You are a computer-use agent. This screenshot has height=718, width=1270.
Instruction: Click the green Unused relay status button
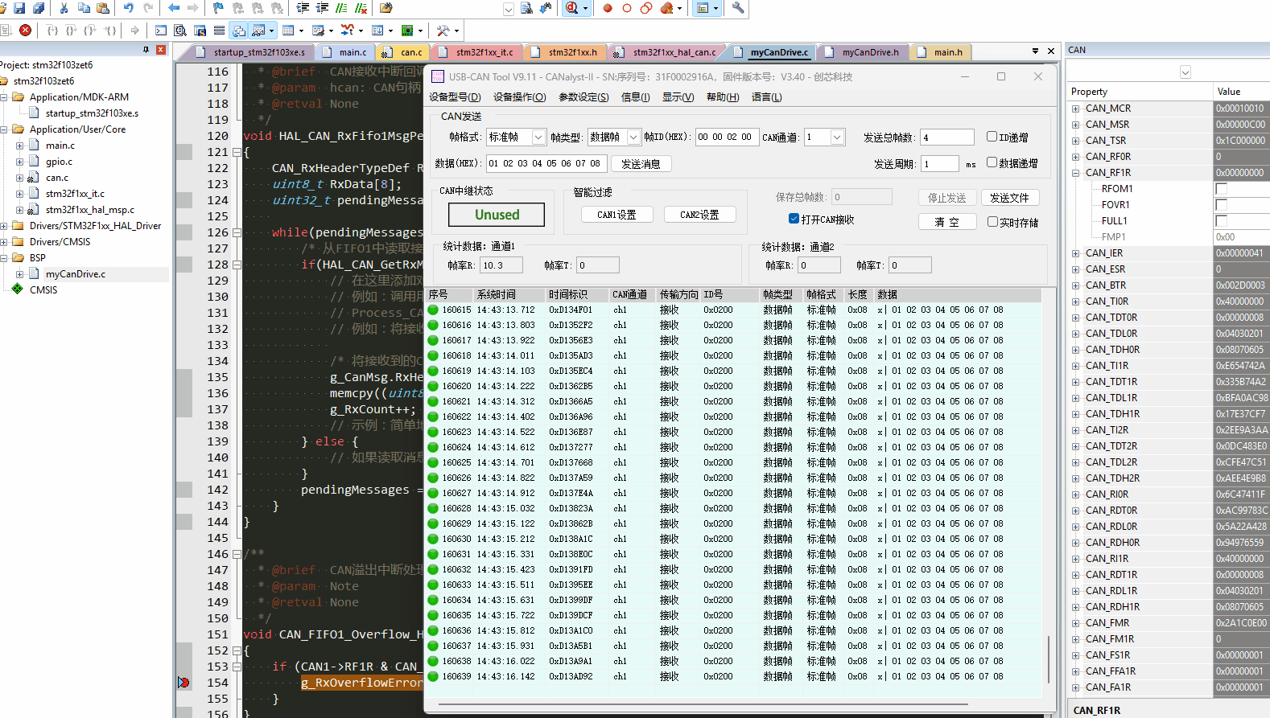tap(497, 215)
